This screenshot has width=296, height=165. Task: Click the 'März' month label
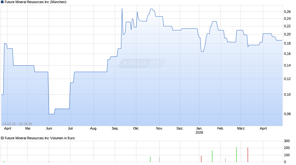point(241,128)
